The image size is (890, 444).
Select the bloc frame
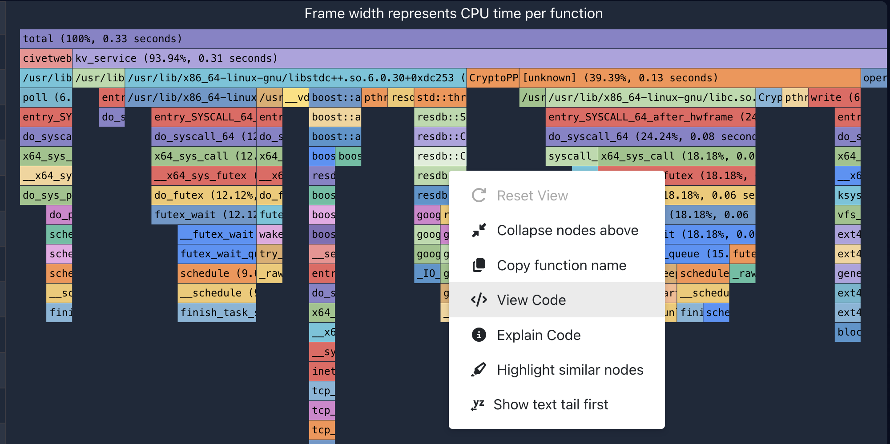click(x=848, y=332)
